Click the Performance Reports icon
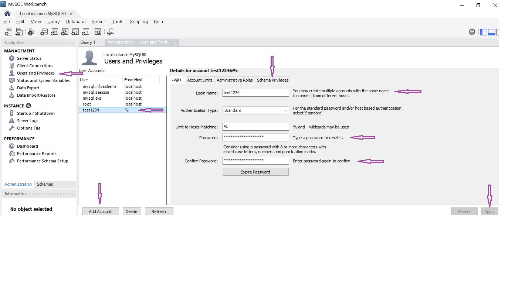 [x=12, y=154]
